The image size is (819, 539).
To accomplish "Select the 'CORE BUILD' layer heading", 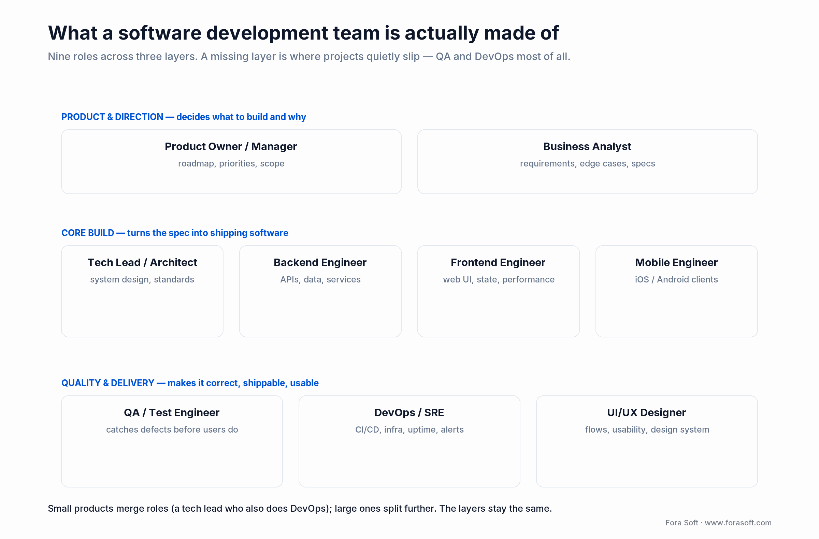I will point(175,233).
